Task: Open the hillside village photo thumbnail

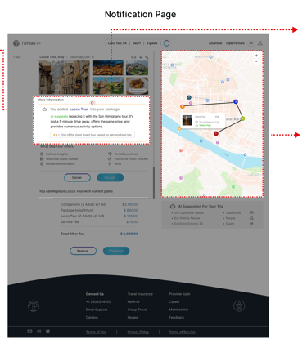Action: (138, 68)
